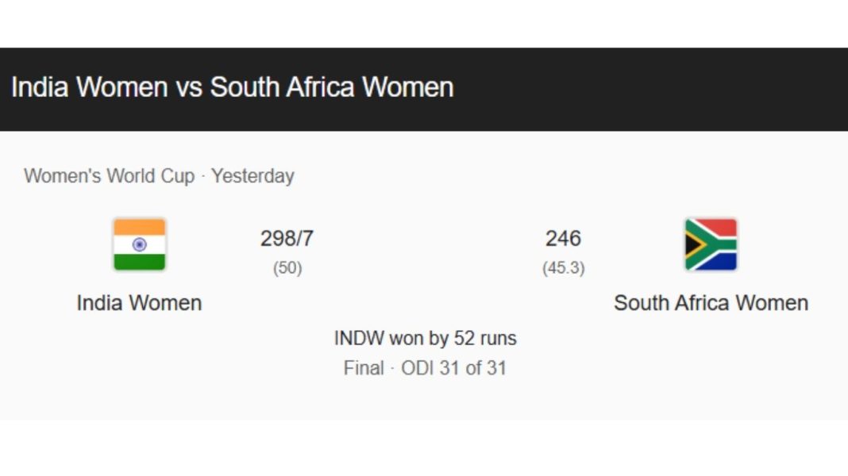Click the ODI 31 of 31 text

click(x=453, y=368)
